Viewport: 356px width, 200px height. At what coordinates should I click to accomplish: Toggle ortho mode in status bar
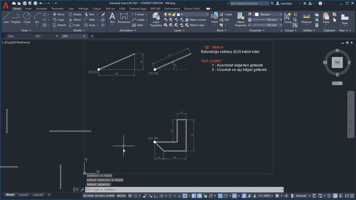point(156,196)
